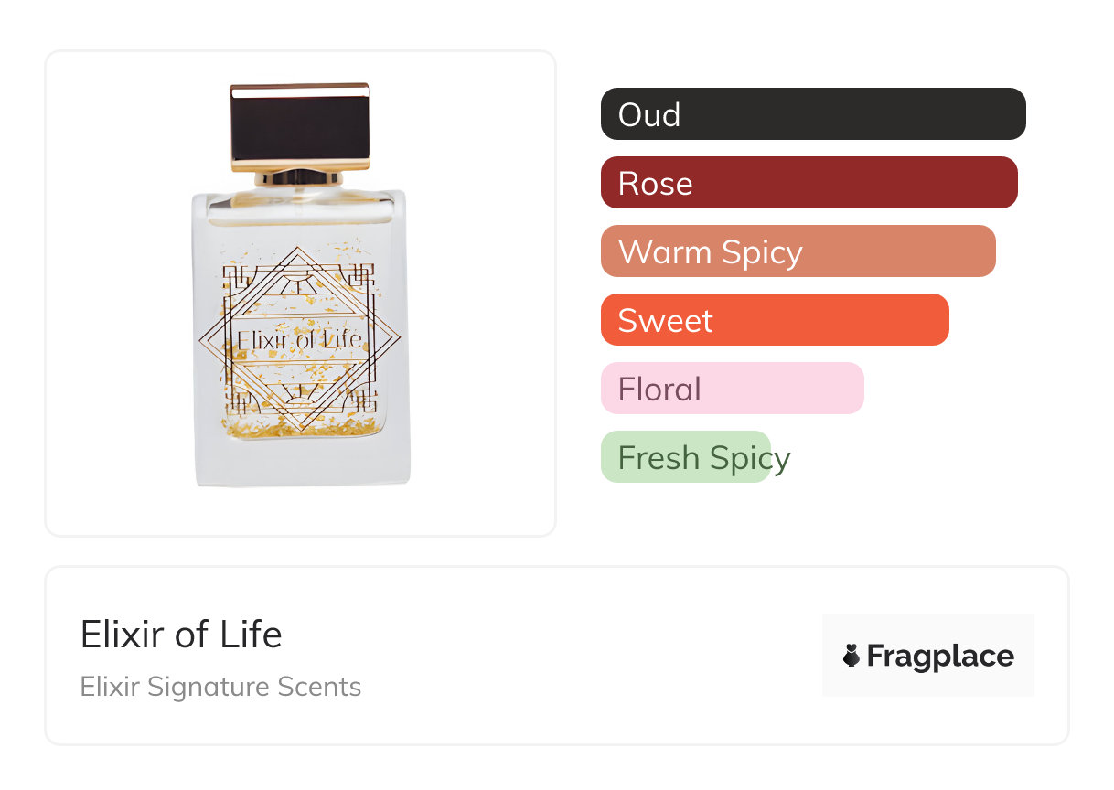Select the pink Floral accord bar
Viewport: 1114px width, 790px height.
click(x=732, y=389)
